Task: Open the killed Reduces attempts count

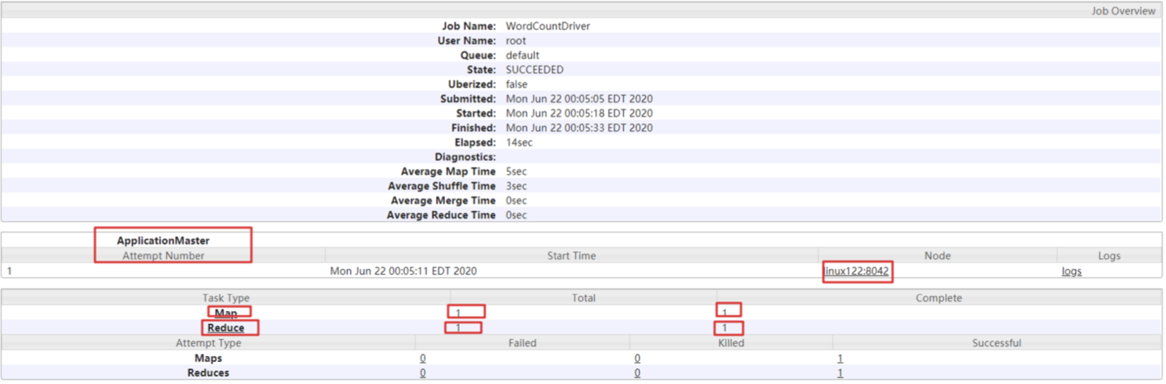Action: click(x=637, y=373)
